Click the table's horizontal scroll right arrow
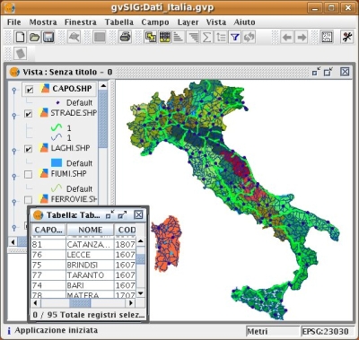 [x=131, y=303]
